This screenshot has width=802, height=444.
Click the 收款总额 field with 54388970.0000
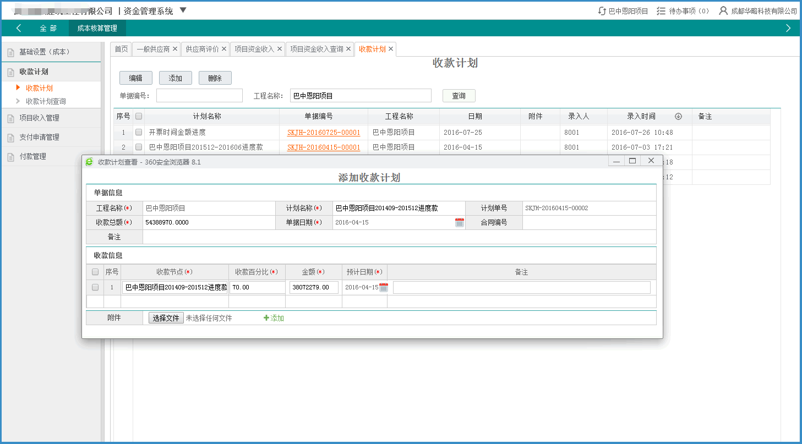pyautogui.click(x=209, y=222)
